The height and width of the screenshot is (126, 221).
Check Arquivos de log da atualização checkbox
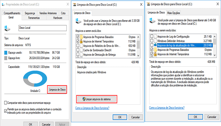152,45
